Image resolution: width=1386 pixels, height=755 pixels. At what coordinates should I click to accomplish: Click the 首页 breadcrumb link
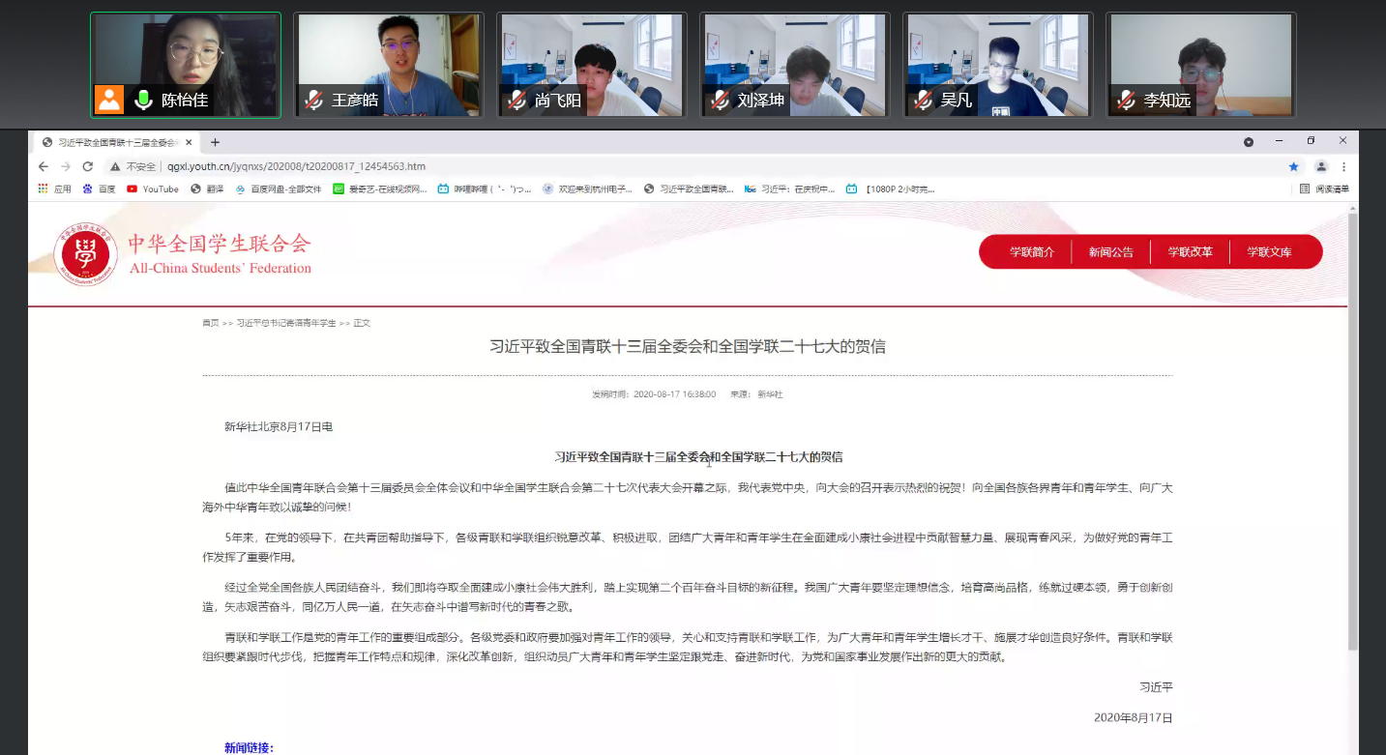click(210, 323)
